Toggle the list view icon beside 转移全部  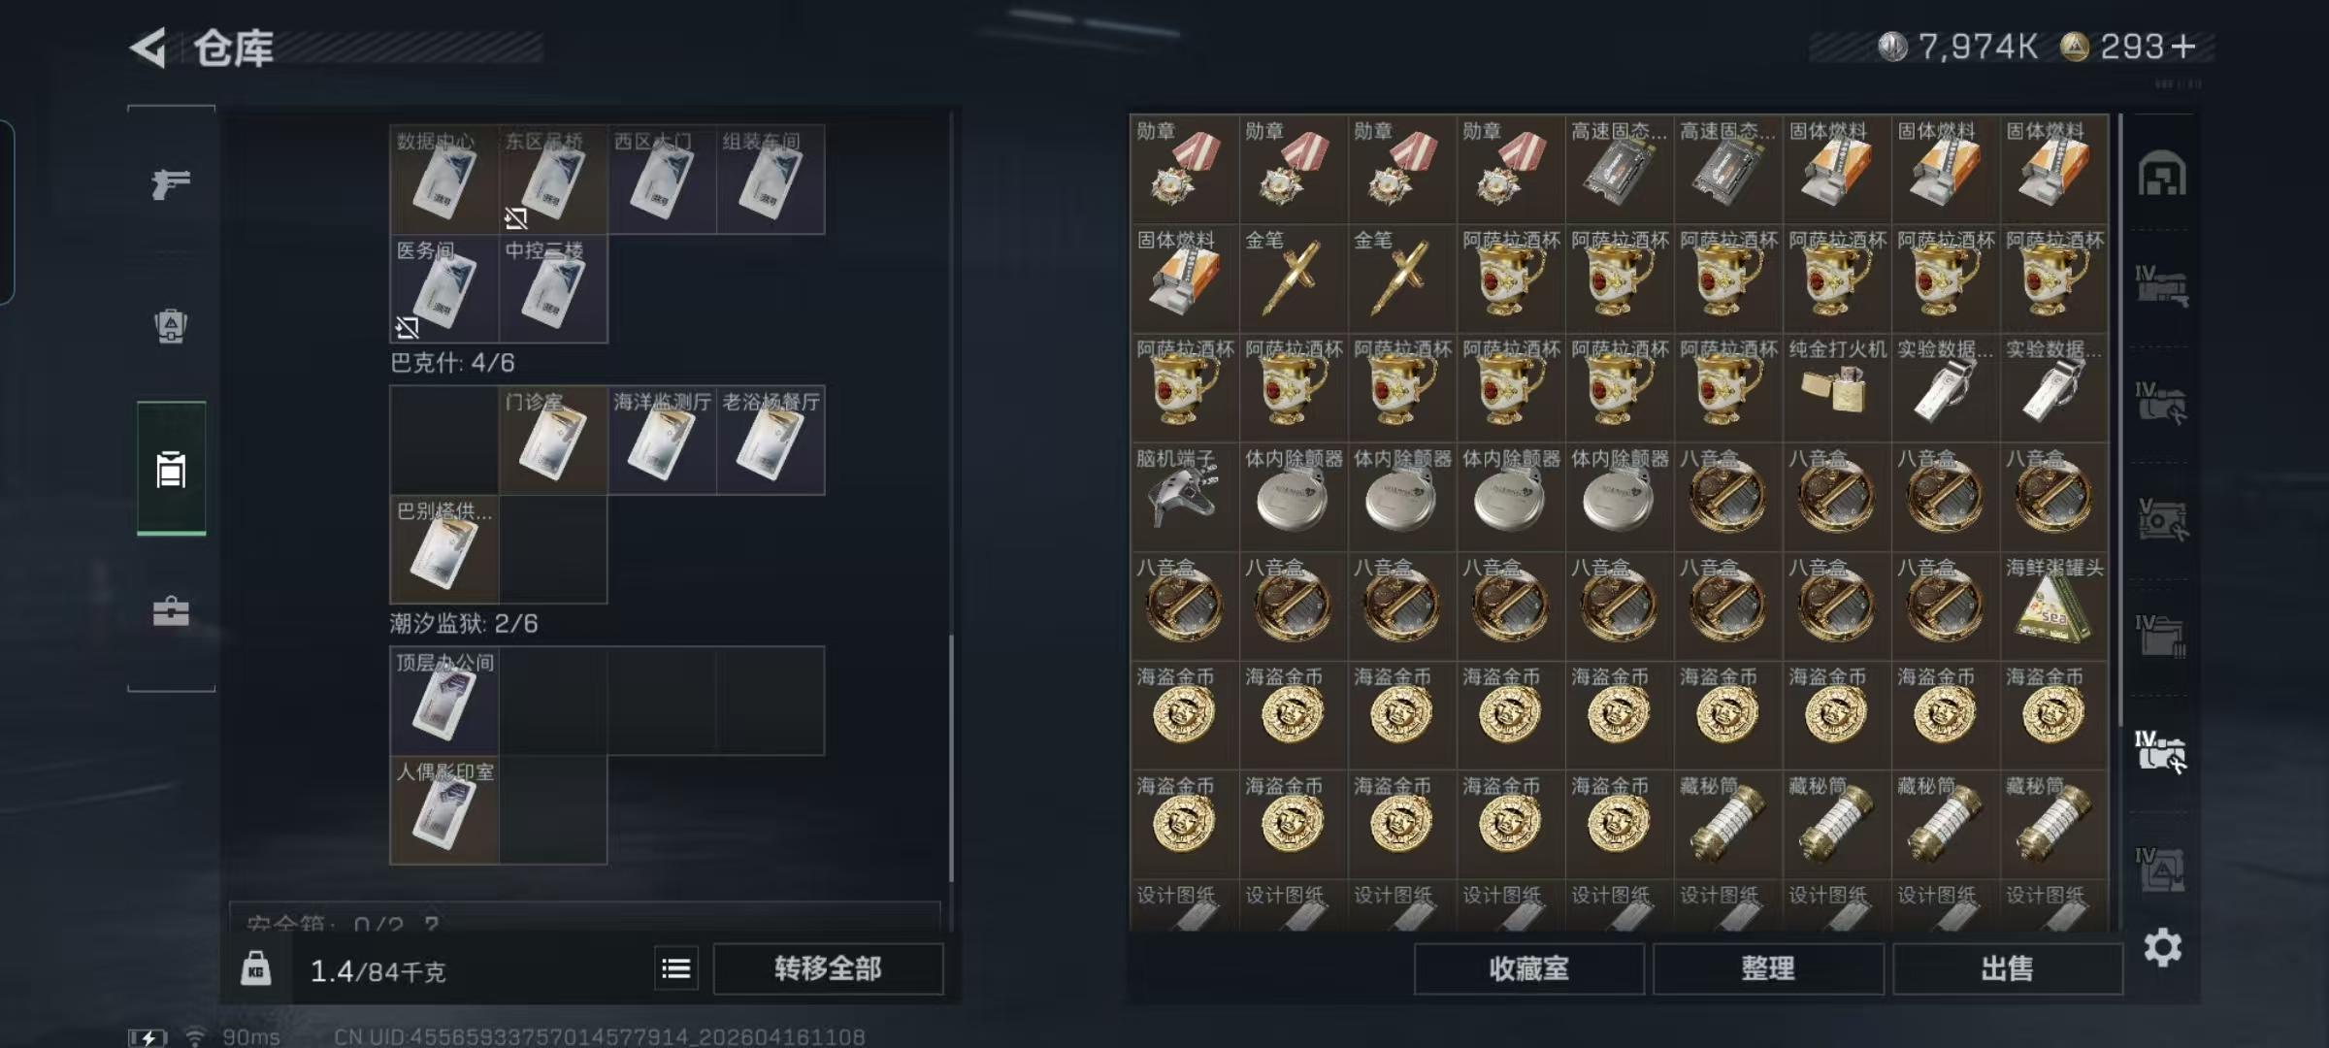pos(676,968)
